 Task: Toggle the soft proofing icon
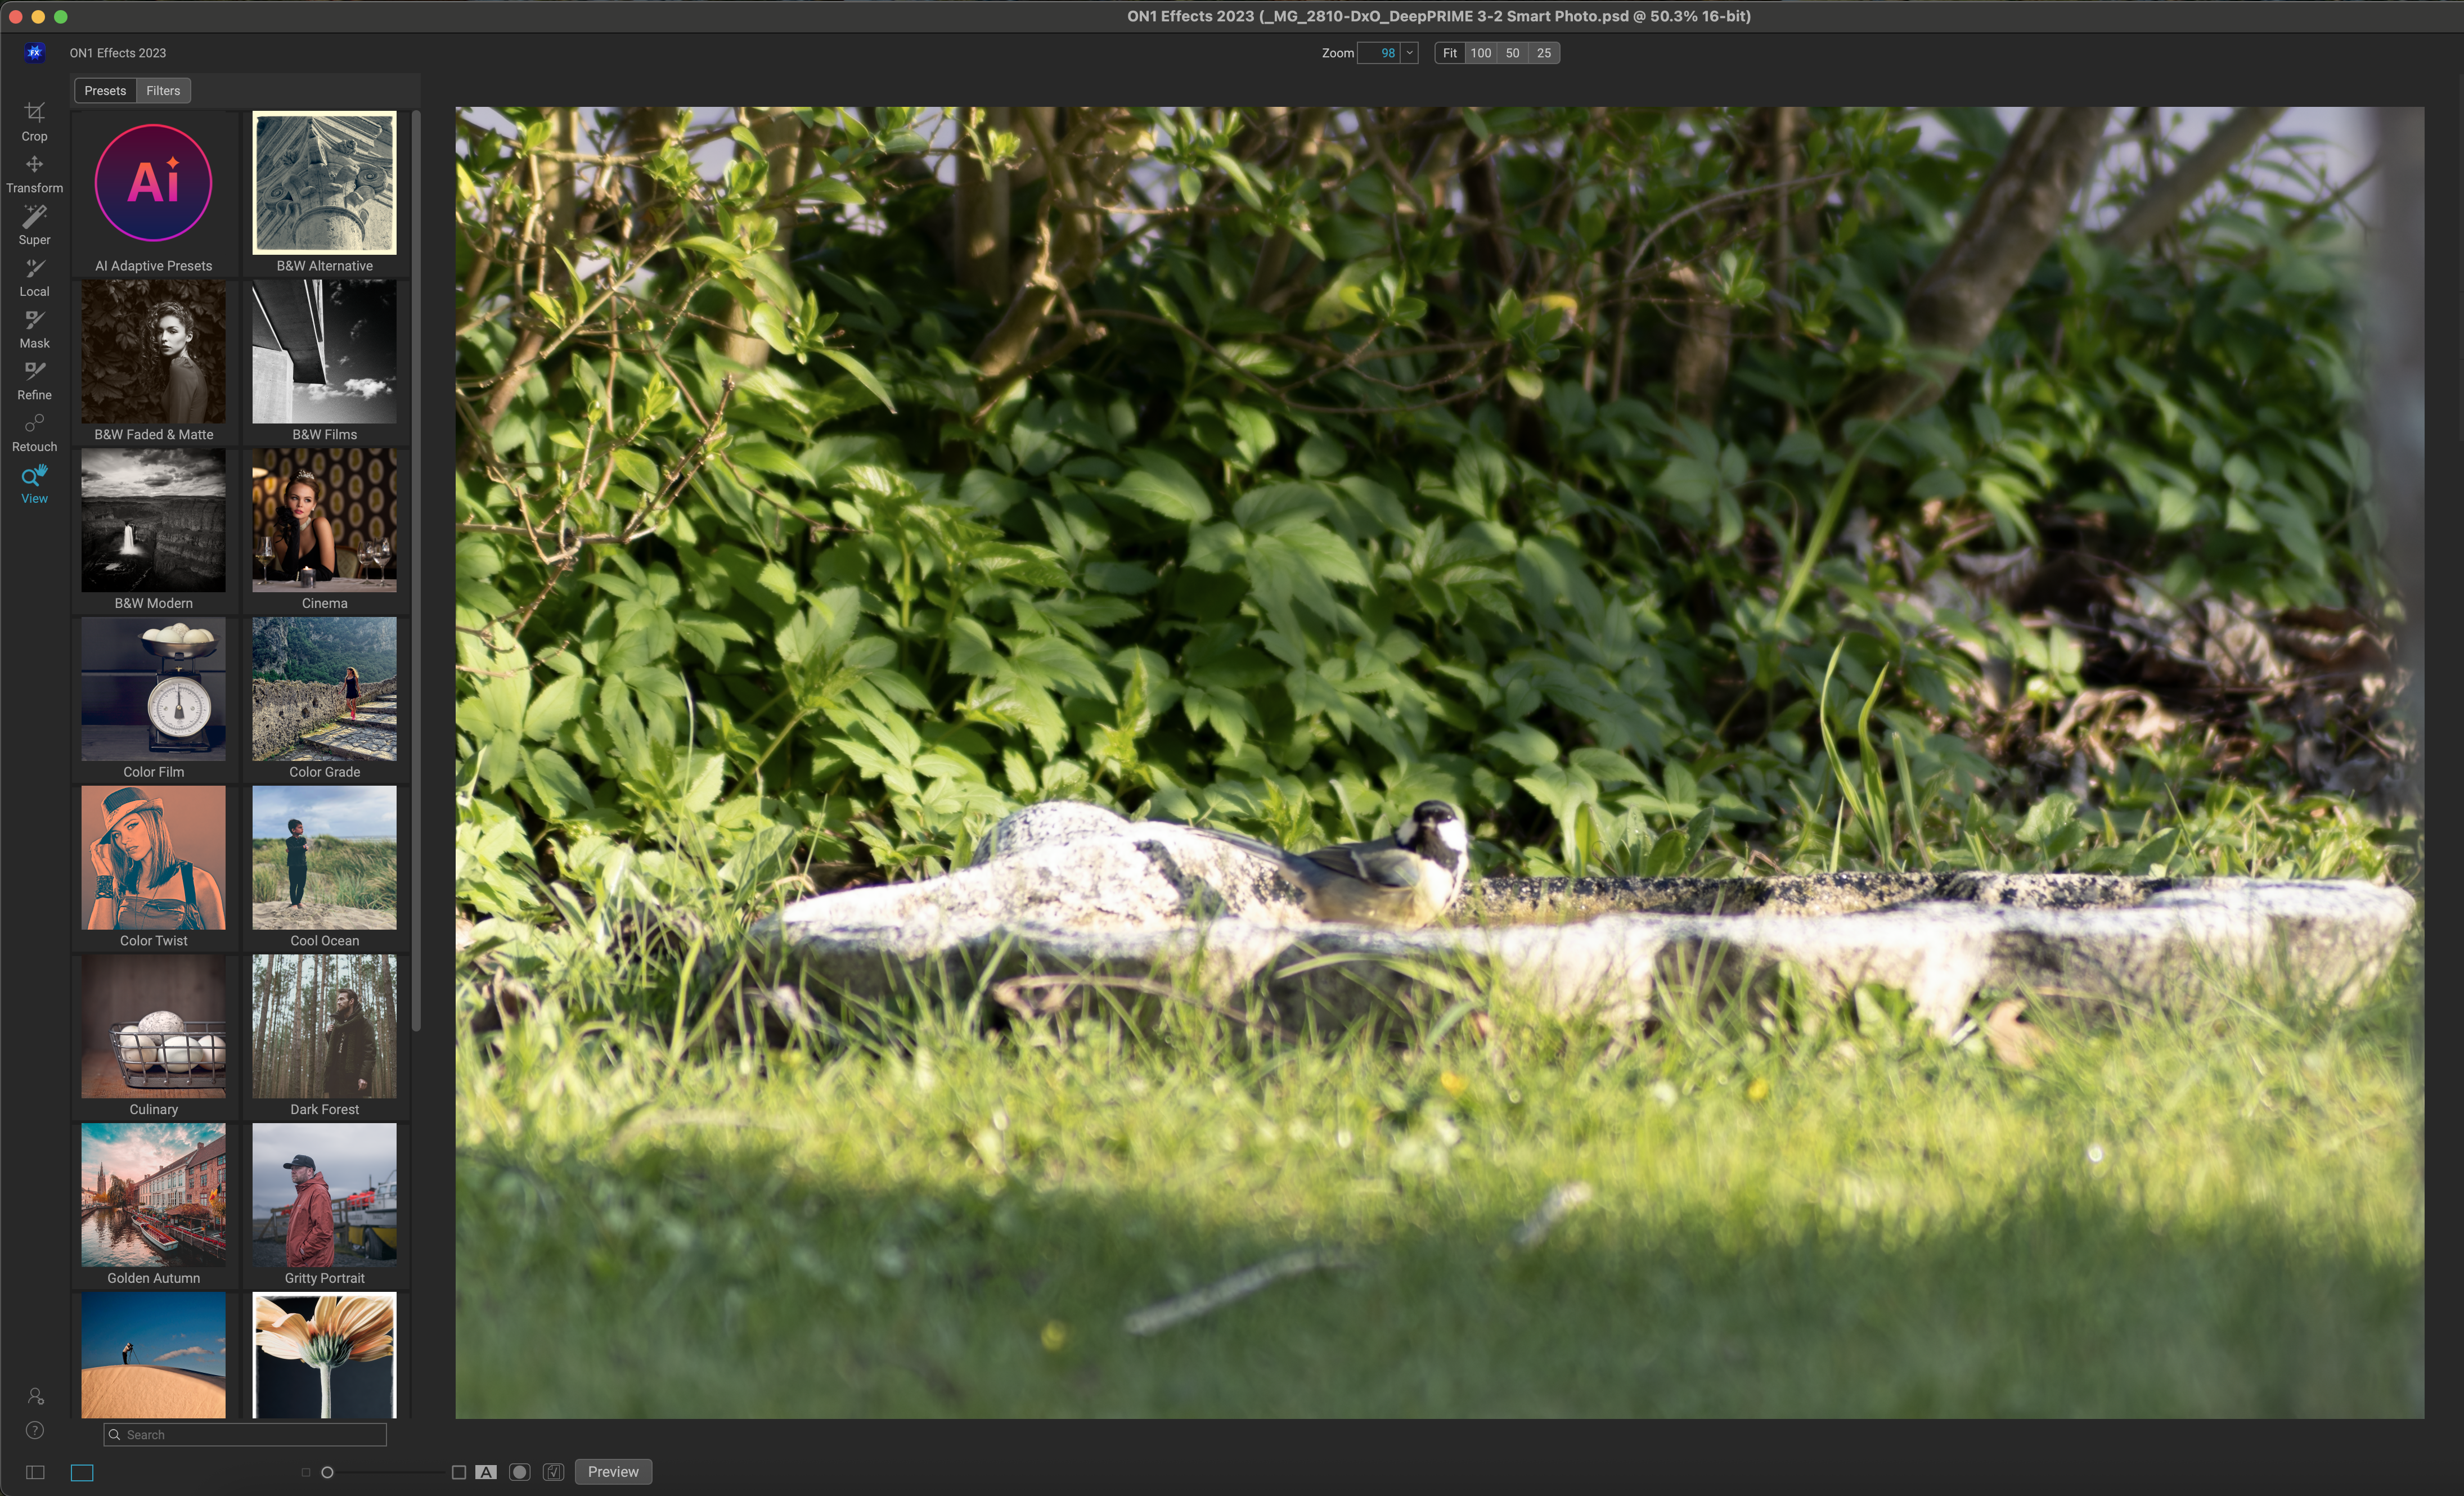coord(553,1472)
